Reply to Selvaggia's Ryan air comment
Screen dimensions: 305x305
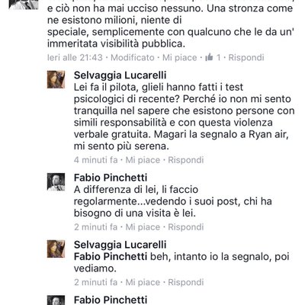(x=186, y=160)
